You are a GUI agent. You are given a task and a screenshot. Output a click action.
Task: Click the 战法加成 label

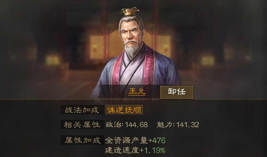click(82, 110)
